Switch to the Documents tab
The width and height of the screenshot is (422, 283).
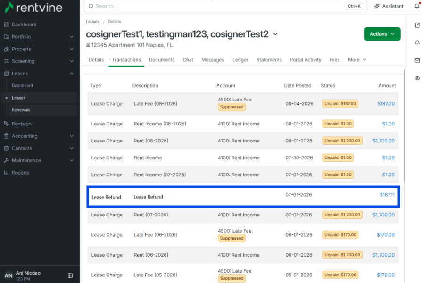[x=162, y=60]
